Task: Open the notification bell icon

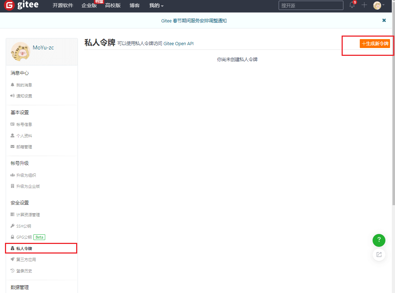Action: 352,5
